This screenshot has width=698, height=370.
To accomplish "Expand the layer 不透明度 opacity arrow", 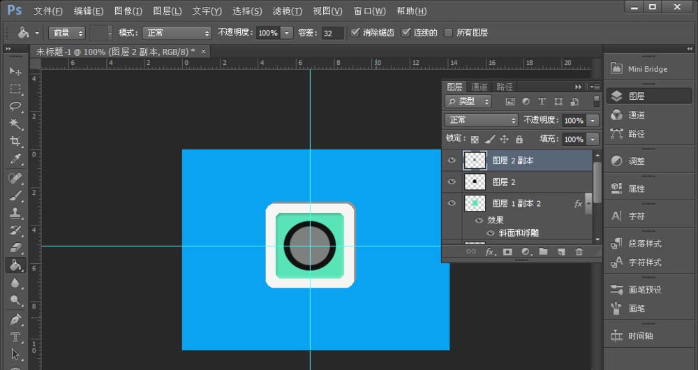I will point(593,121).
